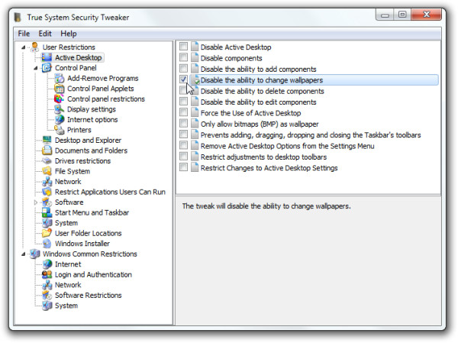Click the Display settings icon
Image resolution: width=458 pixels, height=343 pixels.
60,109
